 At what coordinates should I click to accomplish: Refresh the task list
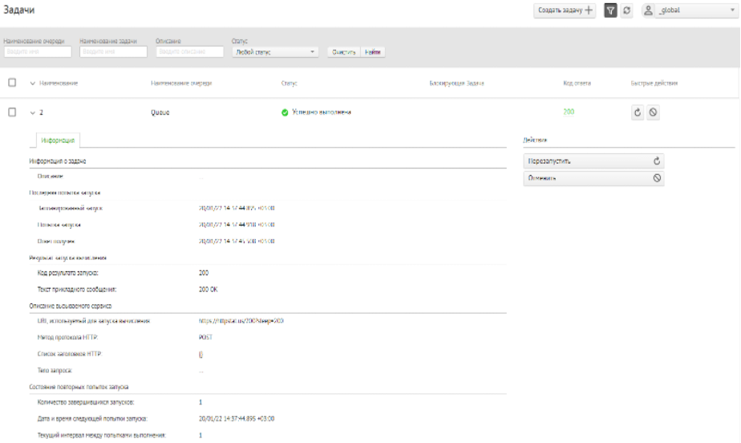tap(626, 10)
